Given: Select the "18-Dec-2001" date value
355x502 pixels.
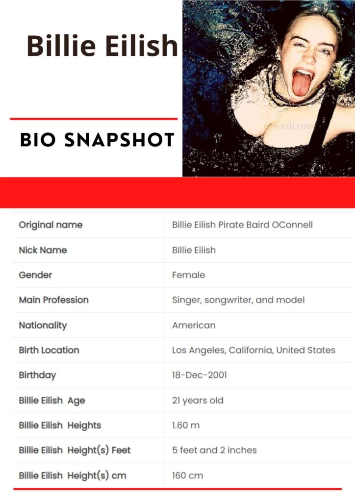Looking at the screenshot, I should coord(199,375).
